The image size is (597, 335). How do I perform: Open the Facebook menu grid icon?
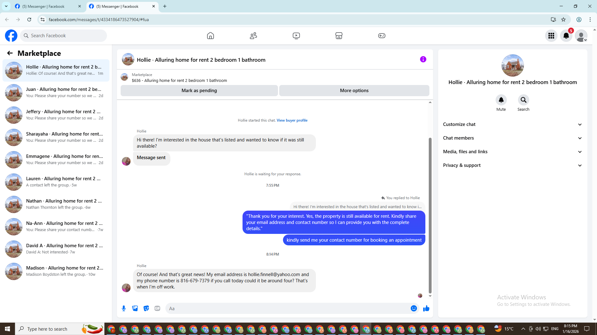coord(551,36)
